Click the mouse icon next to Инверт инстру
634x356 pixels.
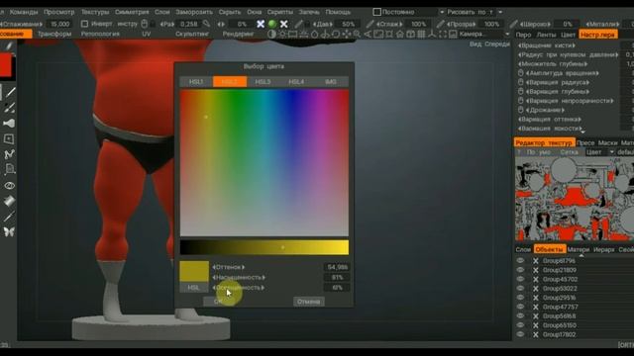point(145,24)
